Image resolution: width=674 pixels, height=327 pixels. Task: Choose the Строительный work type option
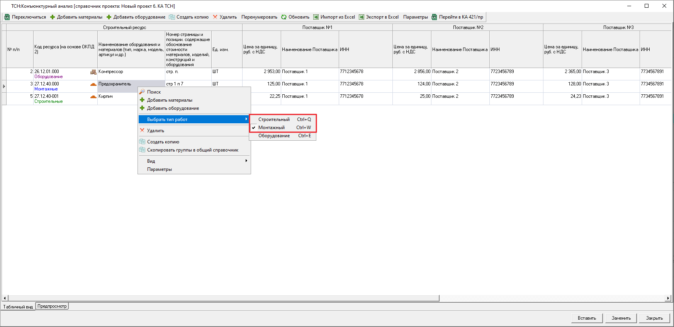274,119
